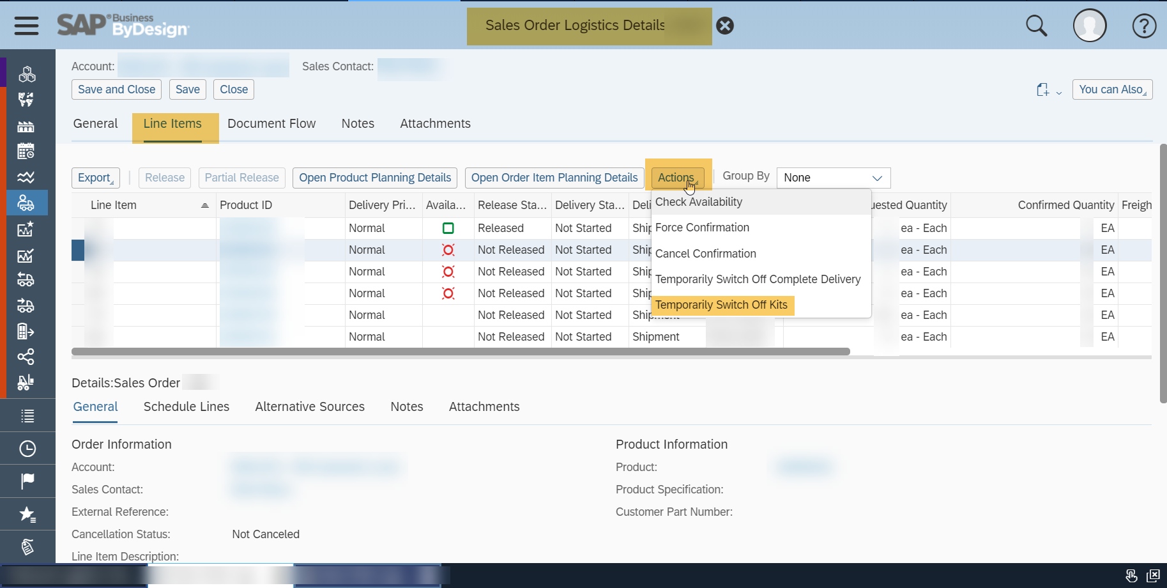Open the share nodes sidebar icon
Viewport: 1167px width, 588px height.
tap(26, 357)
